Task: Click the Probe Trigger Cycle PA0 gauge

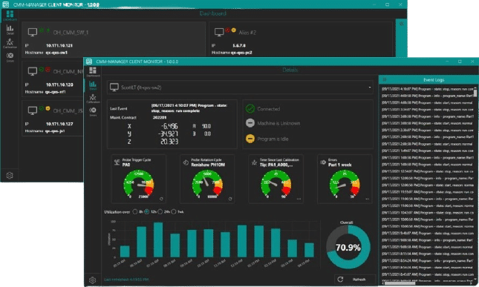Action: point(138,184)
